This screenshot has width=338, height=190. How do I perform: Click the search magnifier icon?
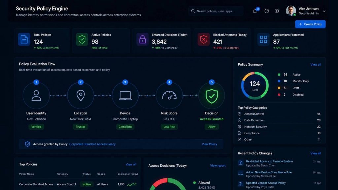click(x=193, y=11)
